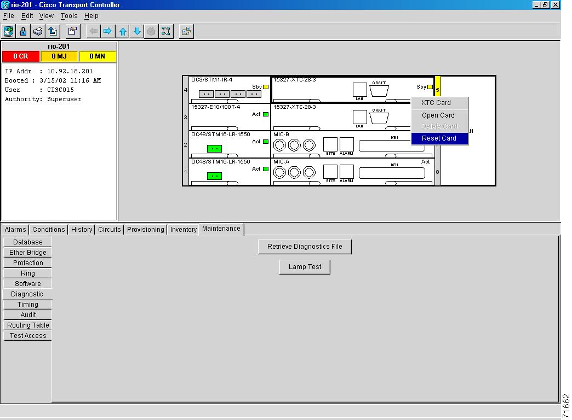
Task: Select the Diagnostic subtab
Action: [27, 294]
